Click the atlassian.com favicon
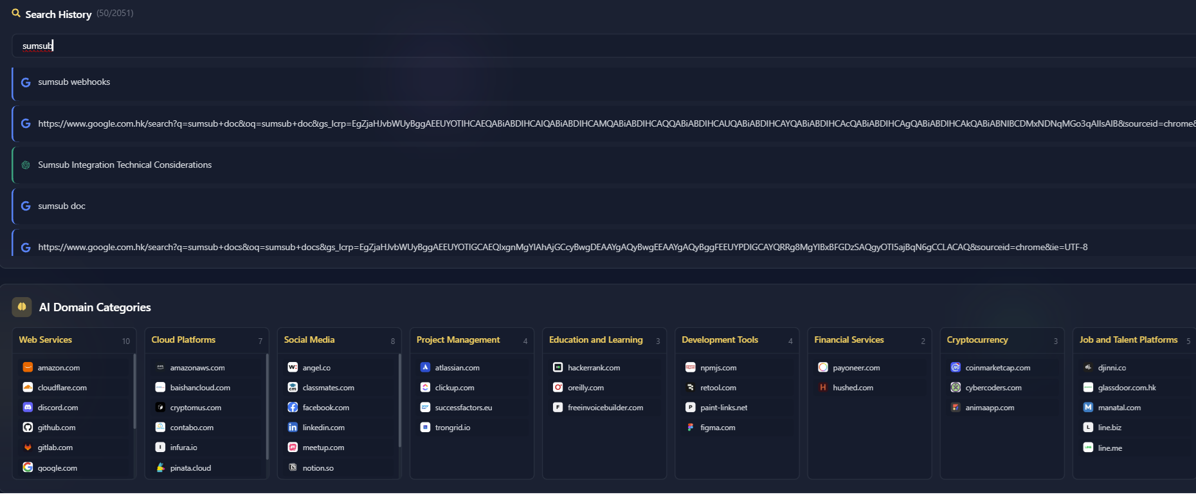This screenshot has height=499, width=1196. pyautogui.click(x=425, y=367)
